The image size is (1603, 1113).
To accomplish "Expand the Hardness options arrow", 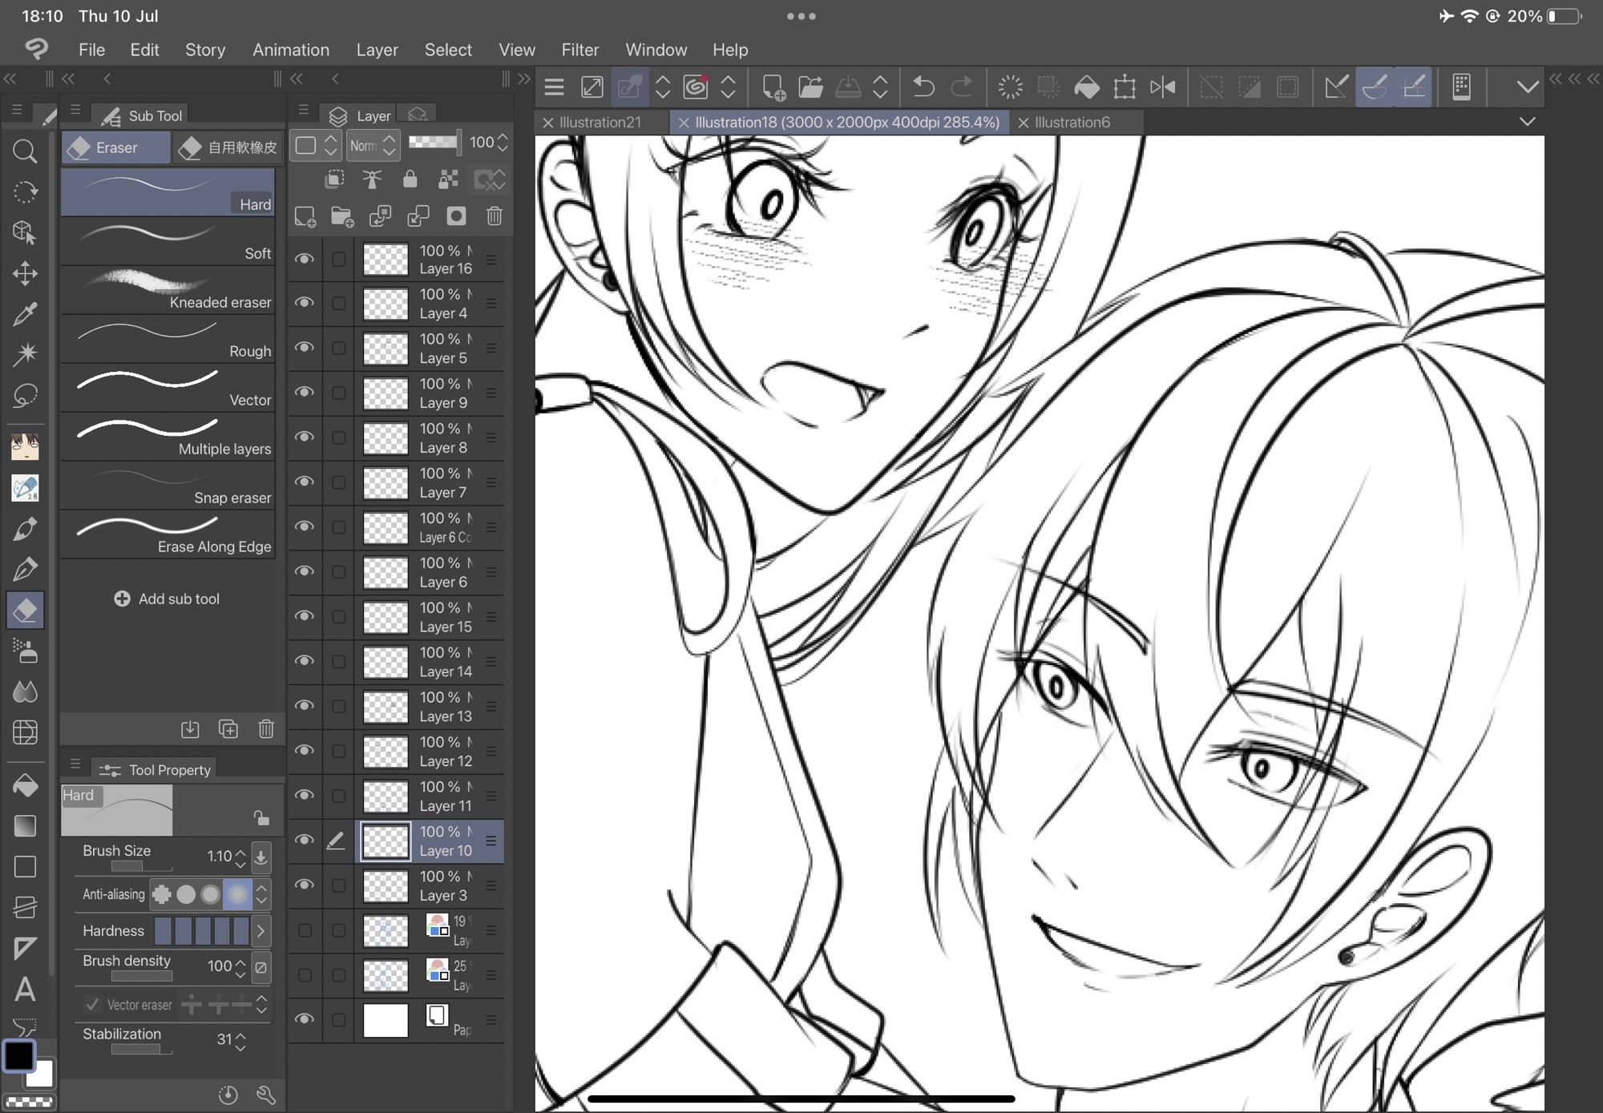I will pyautogui.click(x=260, y=931).
